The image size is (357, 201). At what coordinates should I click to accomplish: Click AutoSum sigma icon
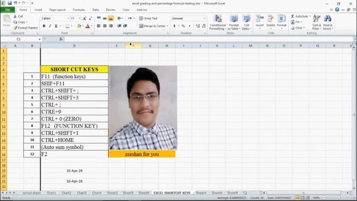tap(292, 16)
